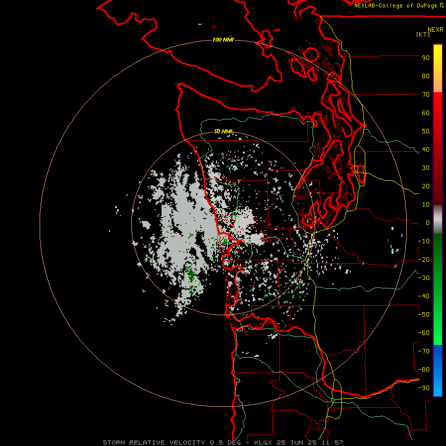Viewport: 446px width, 446px height.
Task: Click the 100 NMI range ring label
Action: [223, 40]
